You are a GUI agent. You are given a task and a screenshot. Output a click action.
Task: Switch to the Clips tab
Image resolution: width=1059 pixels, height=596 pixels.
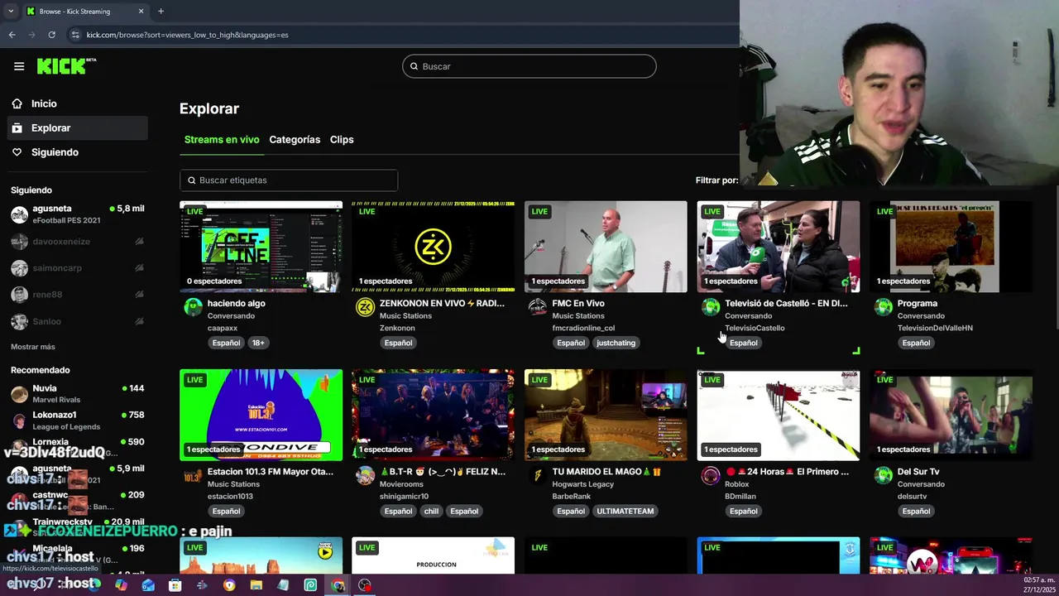click(342, 140)
